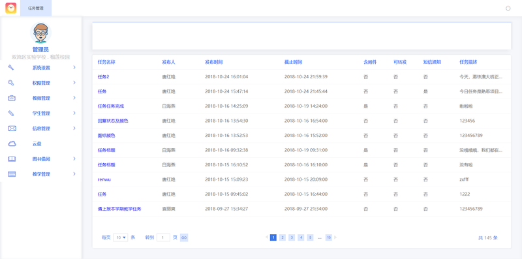Click the 可转发 column header

pos(400,62)
